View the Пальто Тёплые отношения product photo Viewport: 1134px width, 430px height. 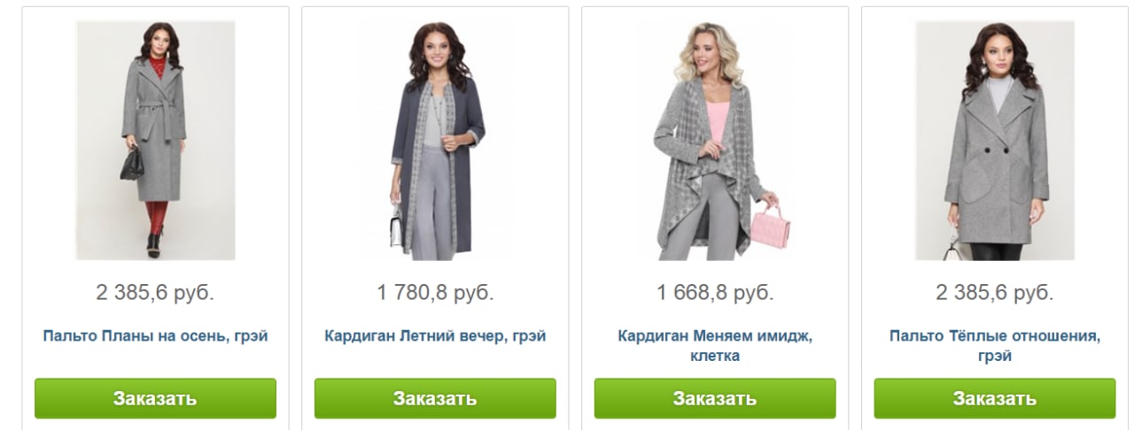pyautogui.click(x=995, y=141)
